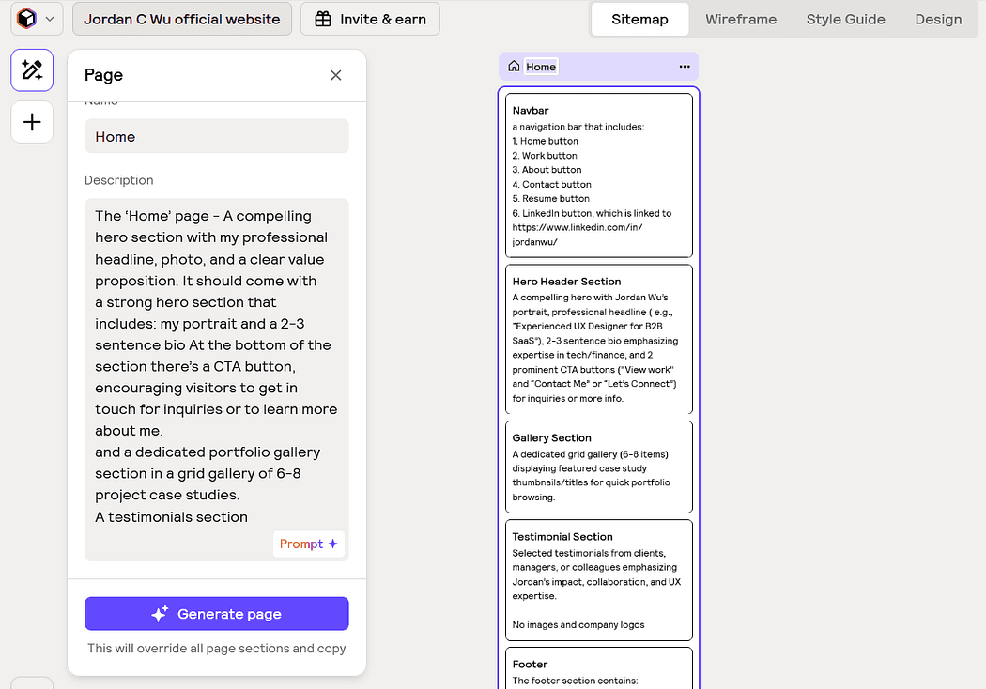The width and height of the screenshot is (986, 689).
Task: Click the Home page title on sitemap card
Action: point(541,67)
